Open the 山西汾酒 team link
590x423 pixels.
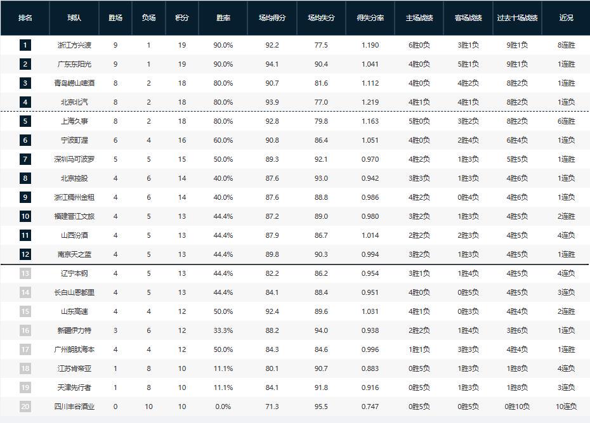click(74, 235)
